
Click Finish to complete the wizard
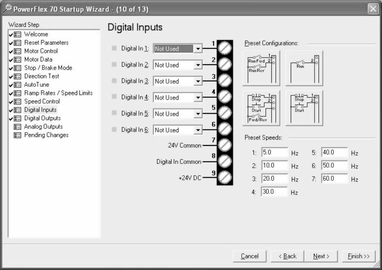(x=359, y=256)
